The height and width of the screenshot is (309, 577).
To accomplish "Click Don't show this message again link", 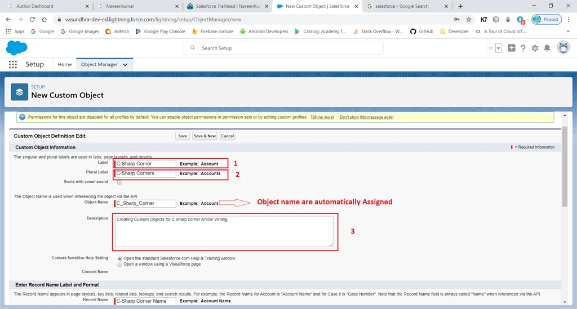I will tap(366, 117).
